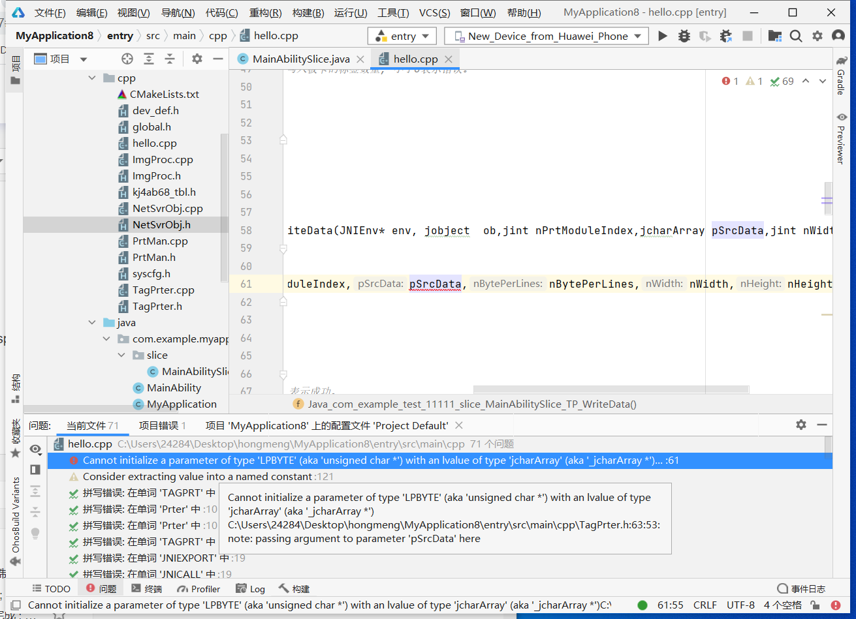The image size is (856, 619).
Task: Click the 69 typos indicator
Action: pyautogui.click(x=782, y=82)
